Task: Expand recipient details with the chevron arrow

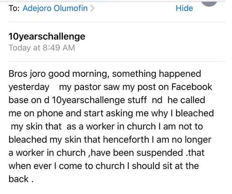Action: click(91, 9)
